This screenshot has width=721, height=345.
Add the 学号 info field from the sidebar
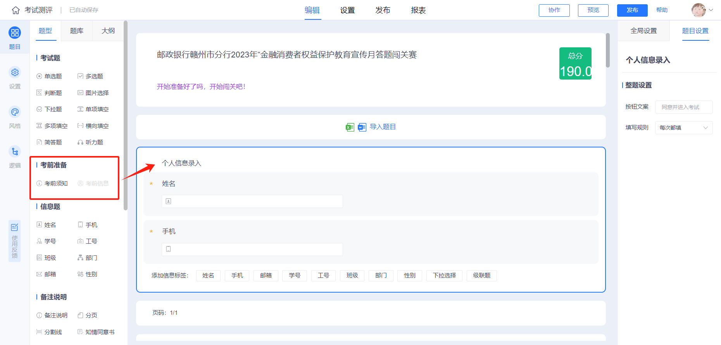pyautogui.click(x=46, y=241)
